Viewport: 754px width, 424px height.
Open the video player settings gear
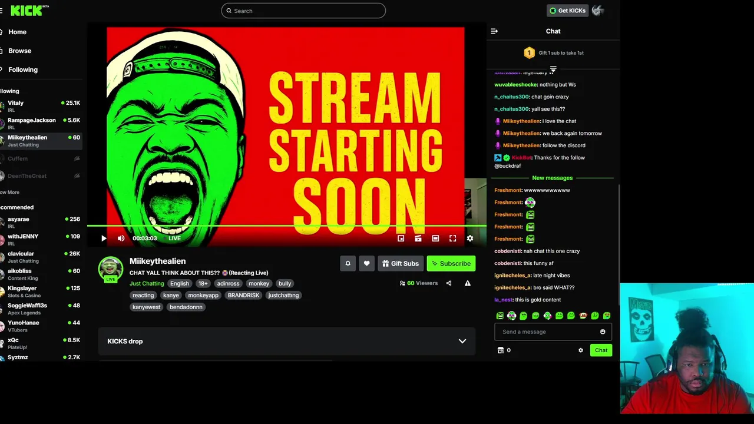click(x=470, y=238)
